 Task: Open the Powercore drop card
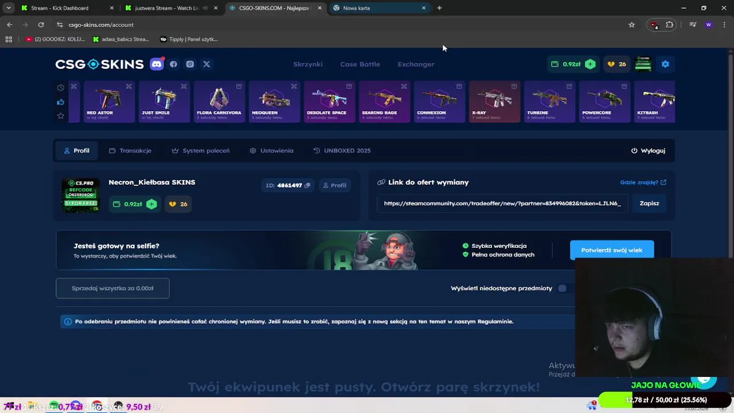[604, 102]
